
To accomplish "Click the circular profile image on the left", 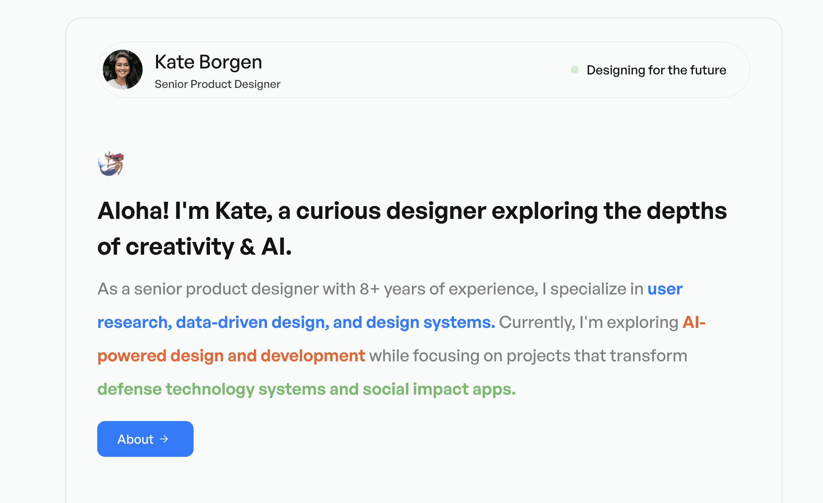I will point(123,70).
